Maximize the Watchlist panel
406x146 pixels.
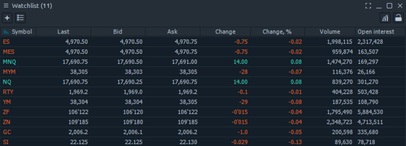tap(389, 6)
